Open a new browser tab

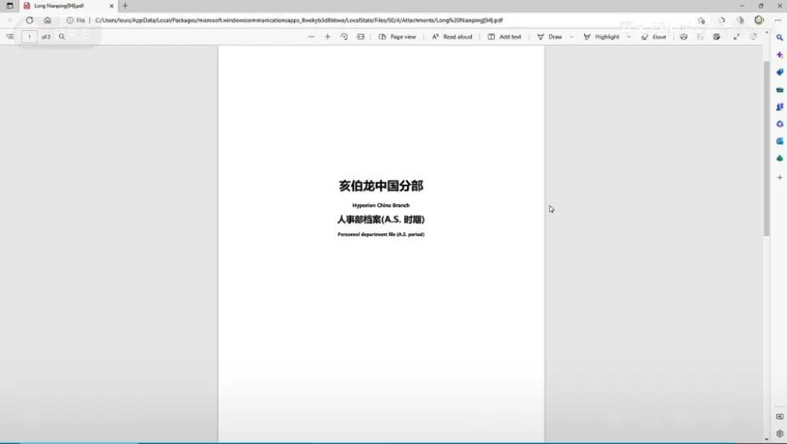(x=125, y=6)
